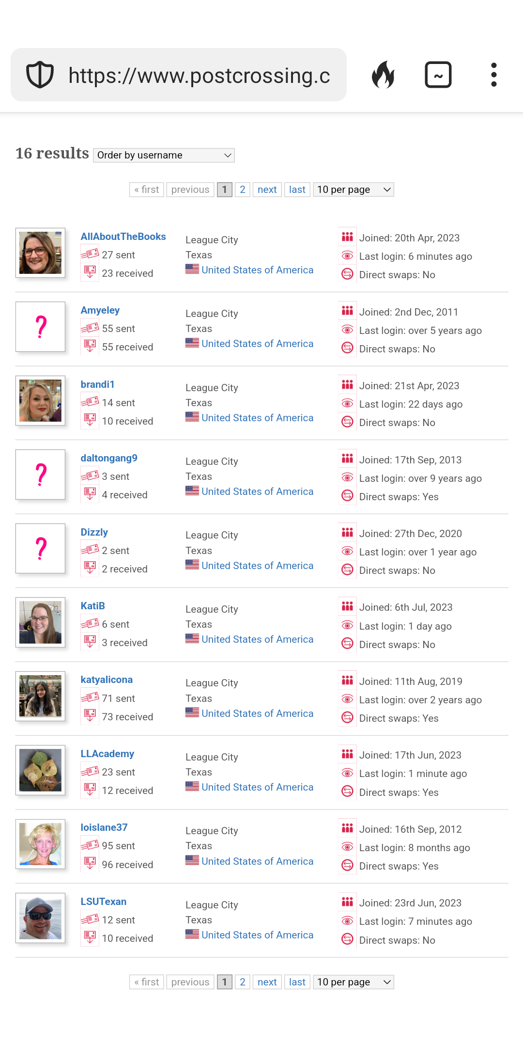Go to page 2 in top pagination
The width and height of the screenshot is (523, 1047).
click(x=243, y=190)
